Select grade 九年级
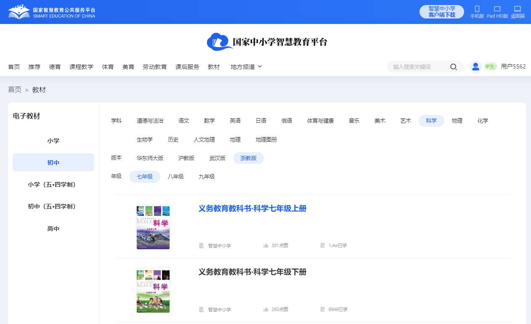Screen dimensions: 531x324 [207, 176]
